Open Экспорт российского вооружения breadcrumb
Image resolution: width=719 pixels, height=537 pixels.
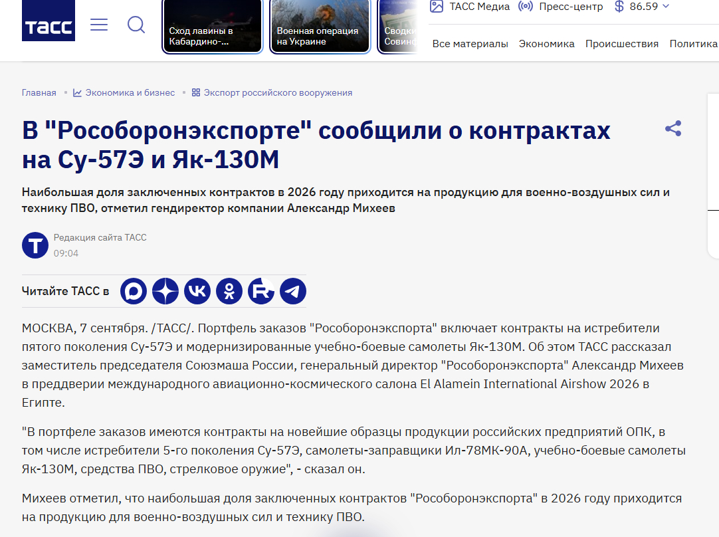coord(272,92)
